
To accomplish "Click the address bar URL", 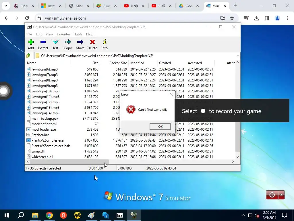I will (65, 18).
